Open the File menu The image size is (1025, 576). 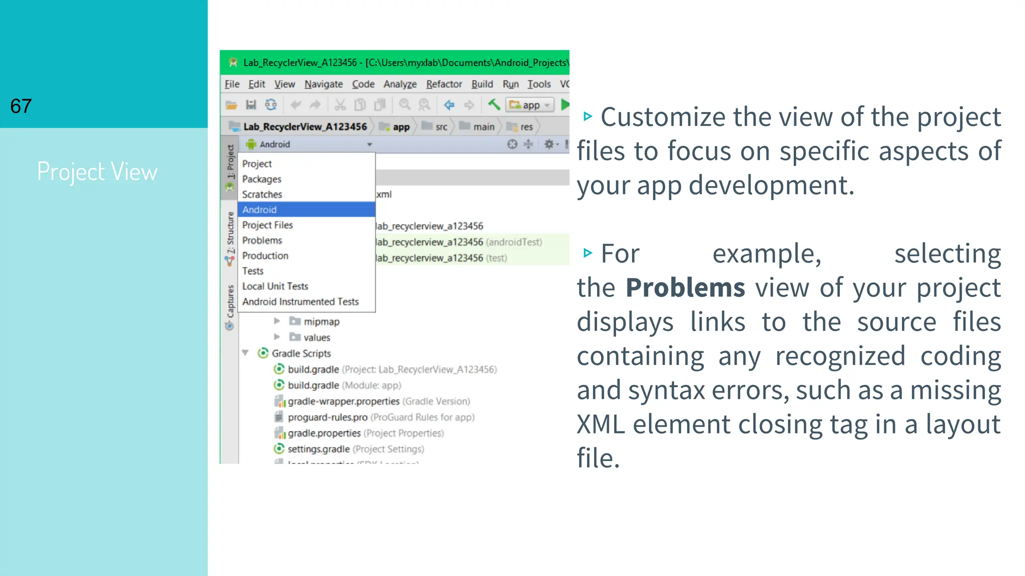point(232,84)
